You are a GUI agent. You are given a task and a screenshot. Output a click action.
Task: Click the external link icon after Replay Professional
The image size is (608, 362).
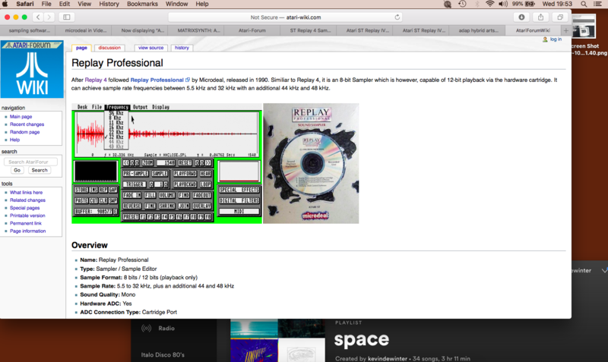pos(188,80)
